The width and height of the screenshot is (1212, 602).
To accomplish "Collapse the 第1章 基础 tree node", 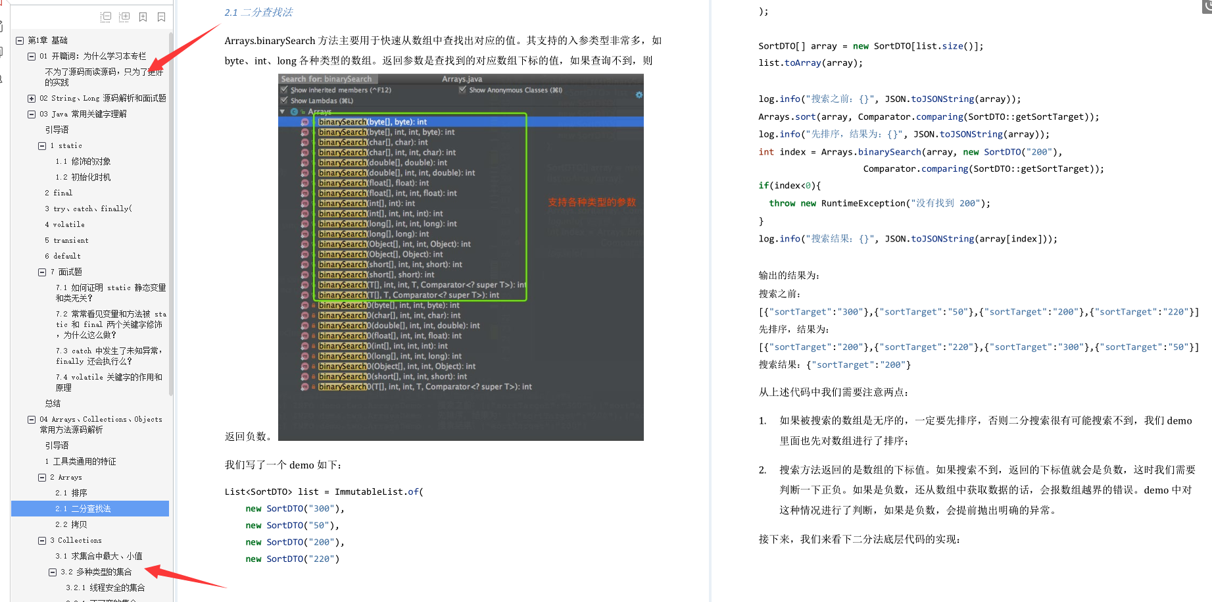I will pos(20,41).
